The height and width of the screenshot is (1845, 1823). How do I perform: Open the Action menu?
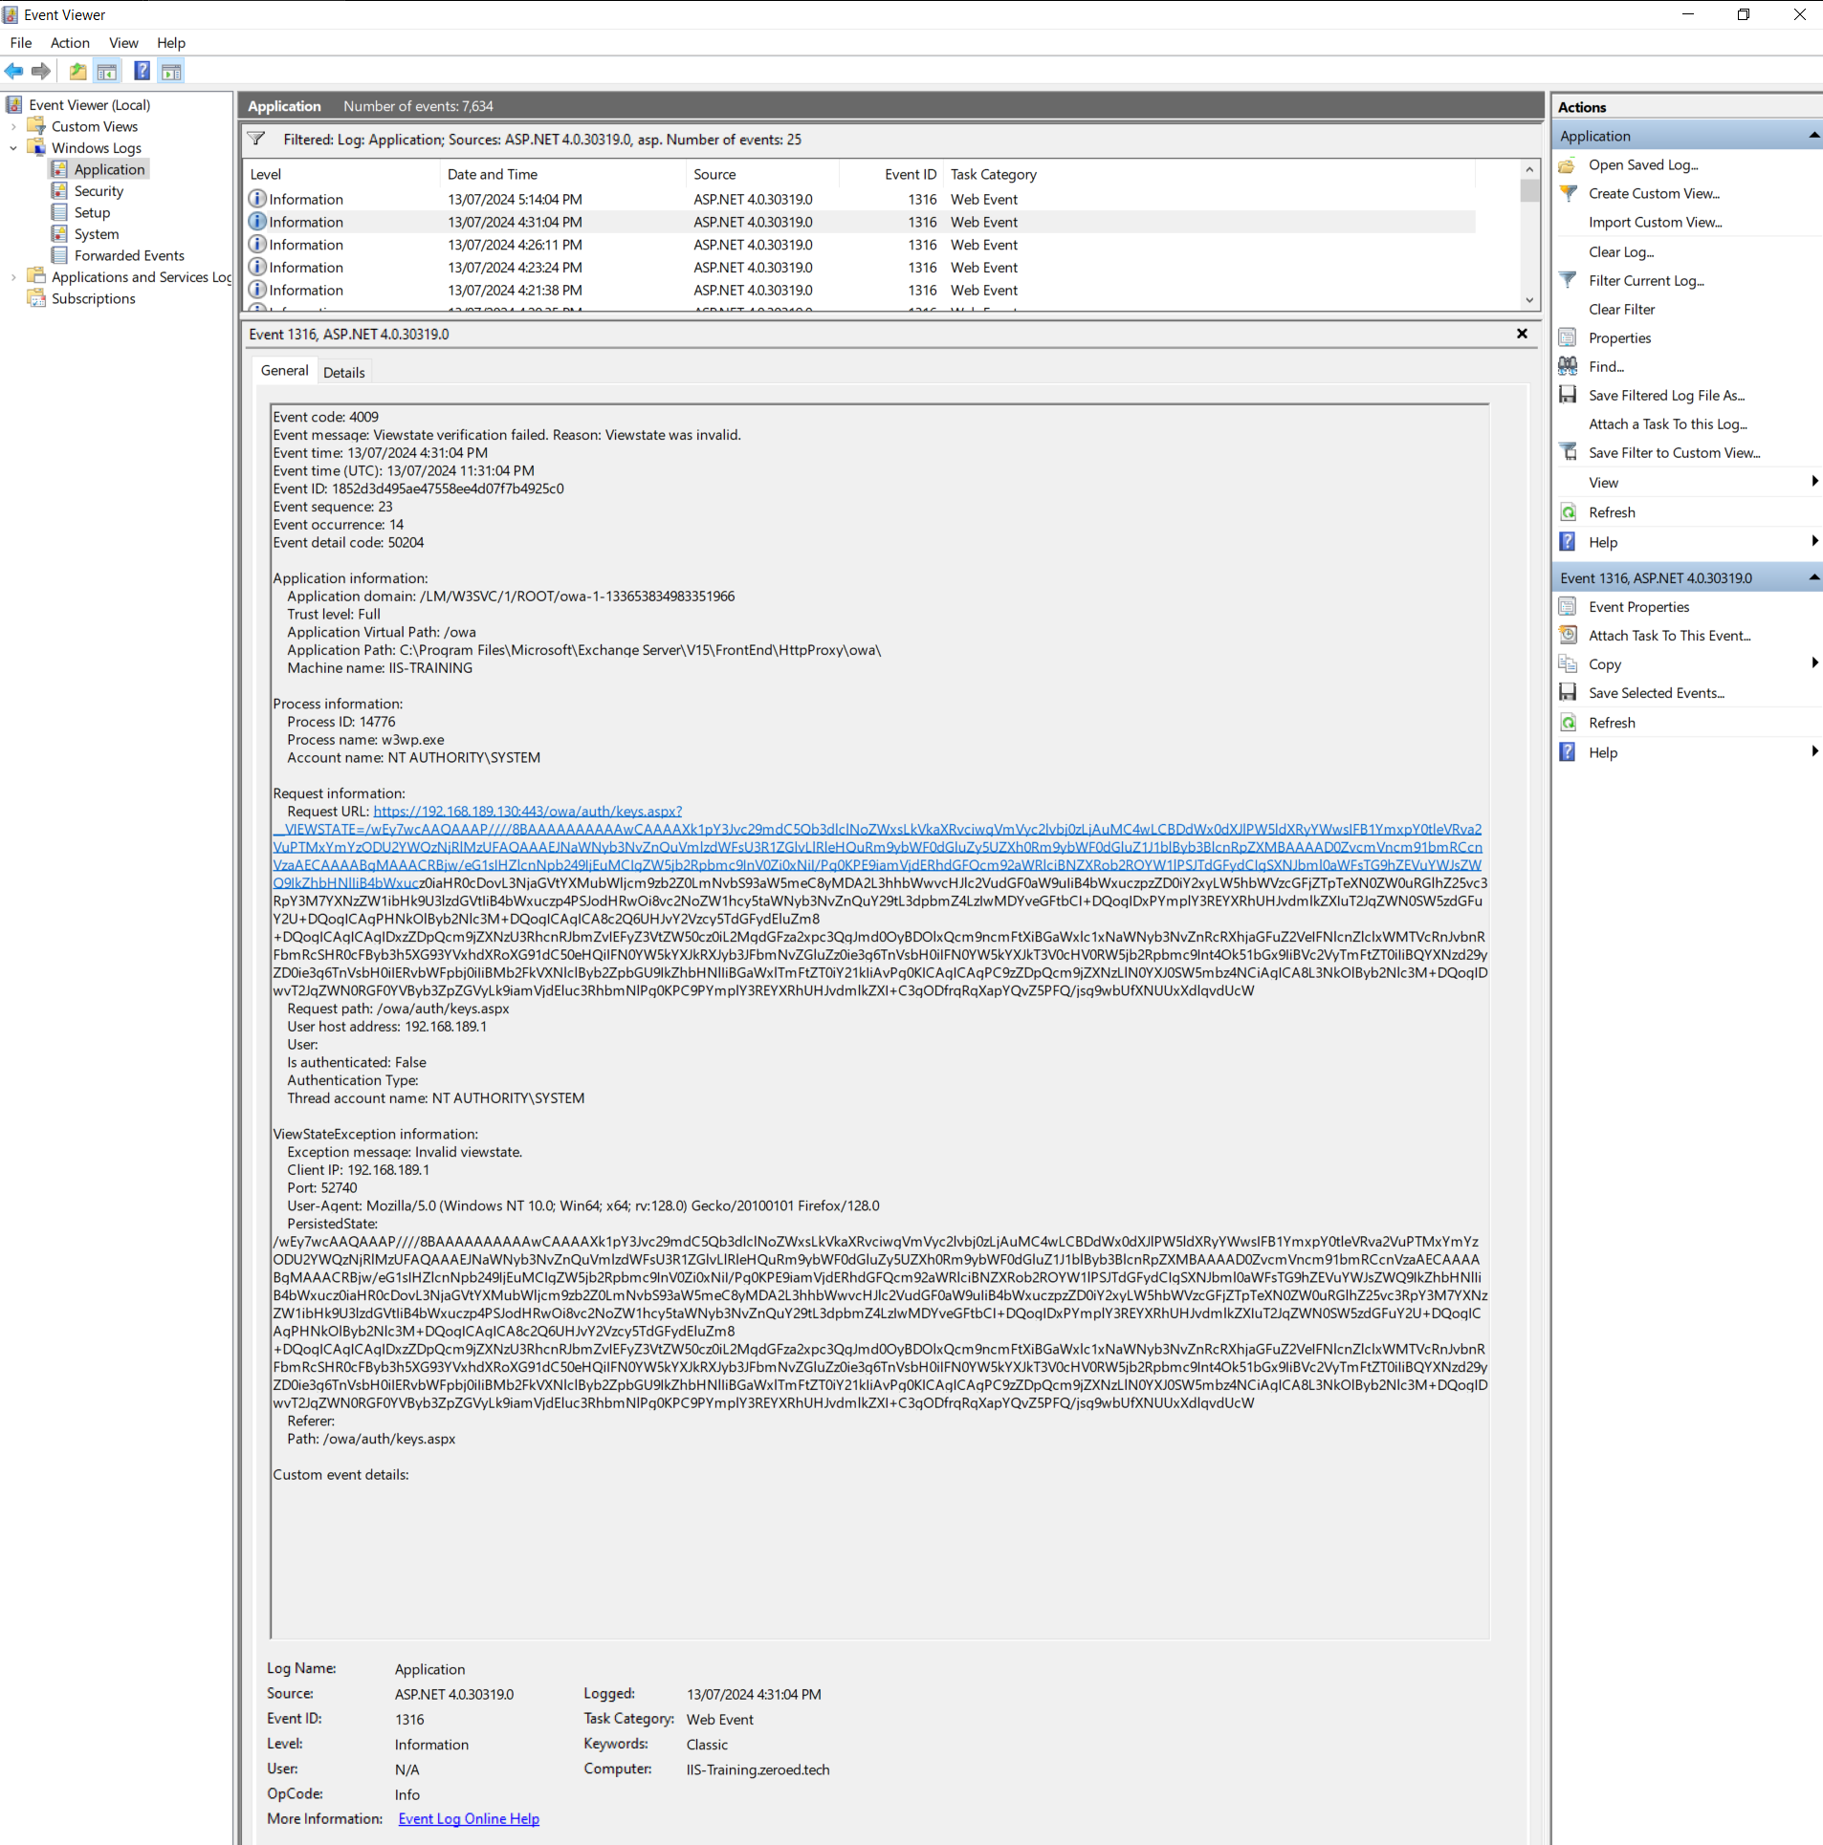click(x=70, y=43)
